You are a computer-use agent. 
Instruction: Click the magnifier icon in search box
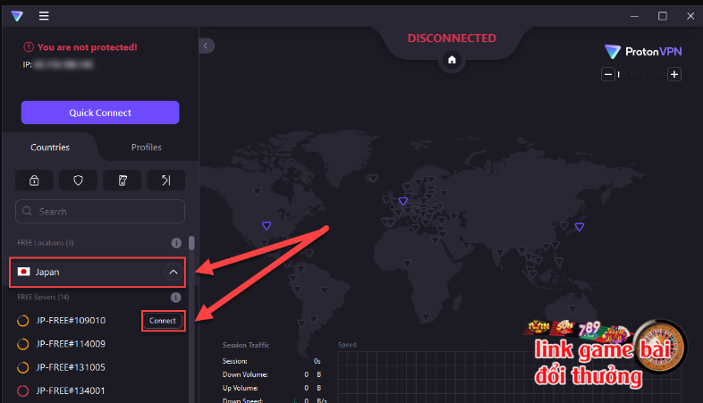point(28,211)
